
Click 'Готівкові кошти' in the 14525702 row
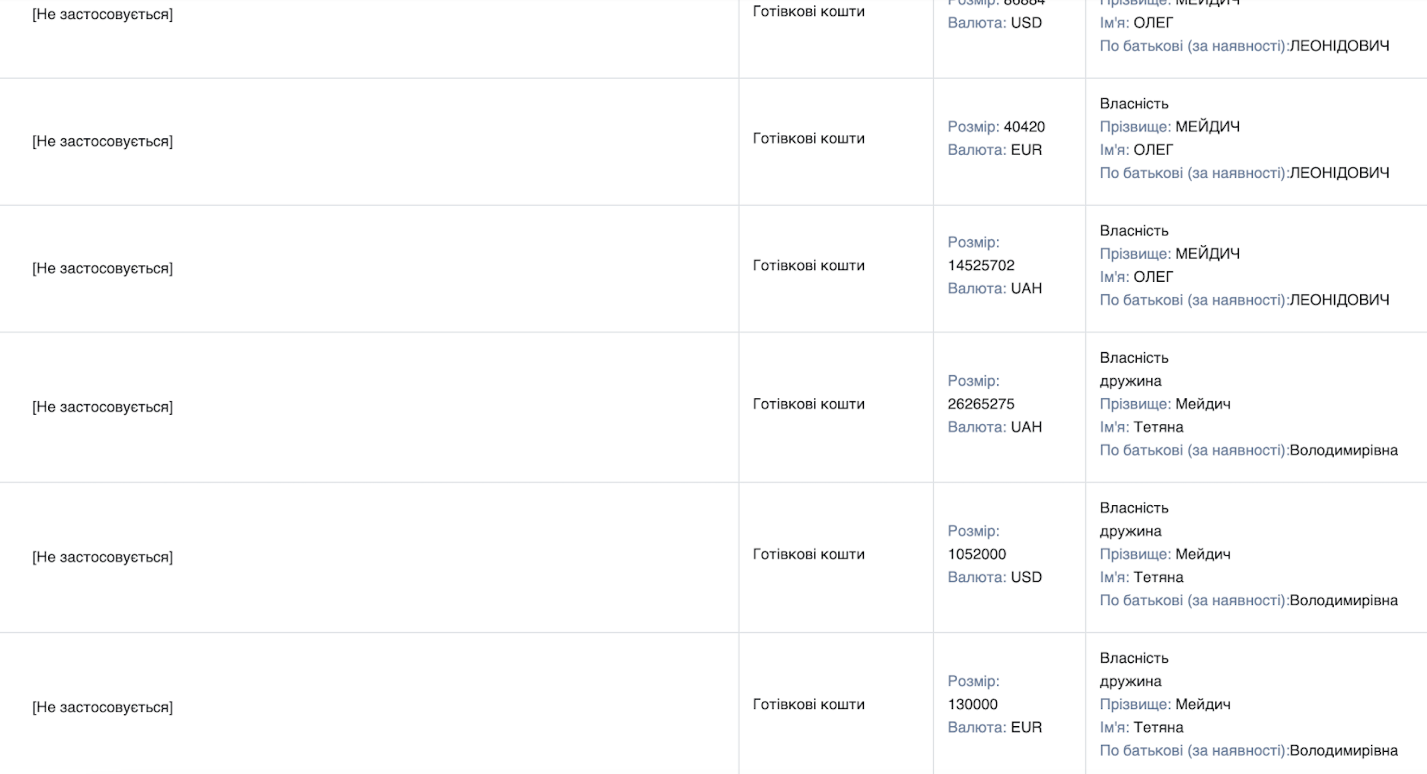[x=808, y=265]
